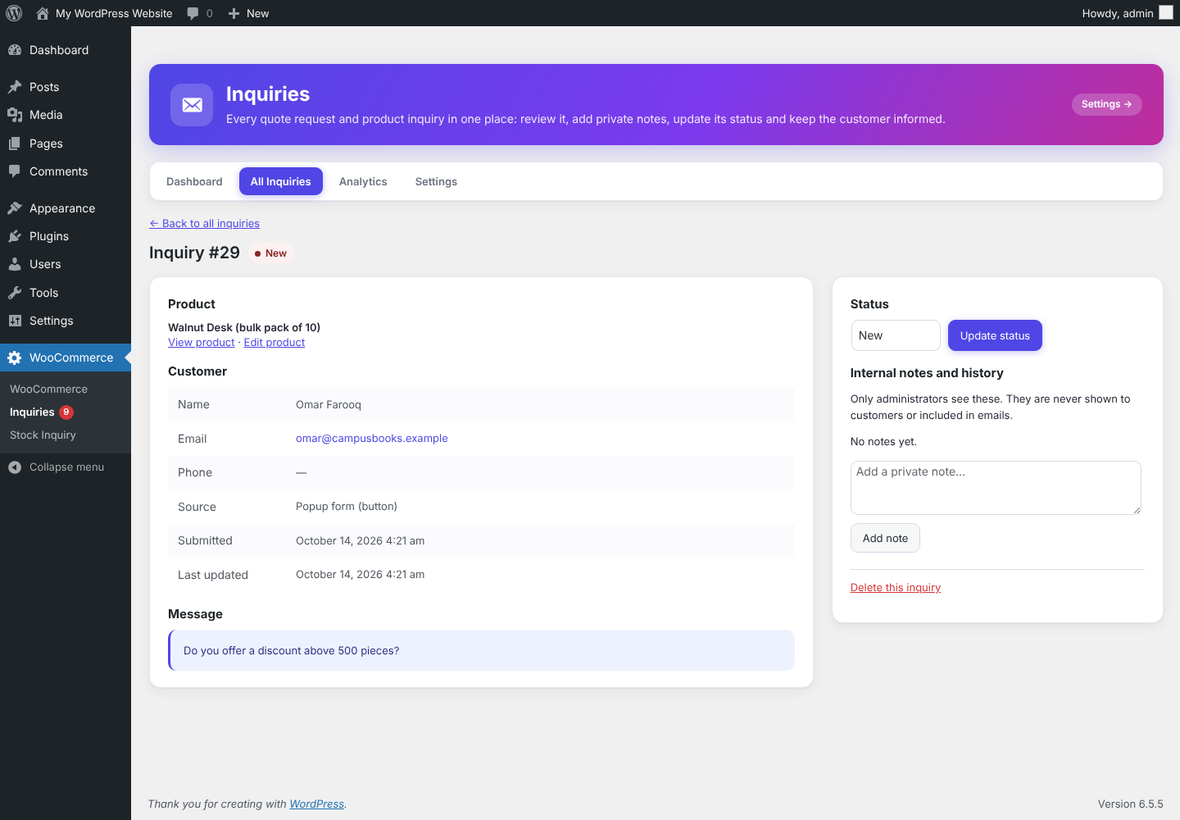Click the Pages icon in sidebar

tap(15, 143)
